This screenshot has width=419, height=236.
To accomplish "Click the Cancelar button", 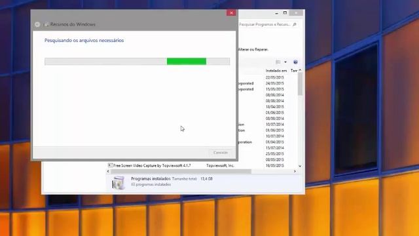I will (221, 153).
